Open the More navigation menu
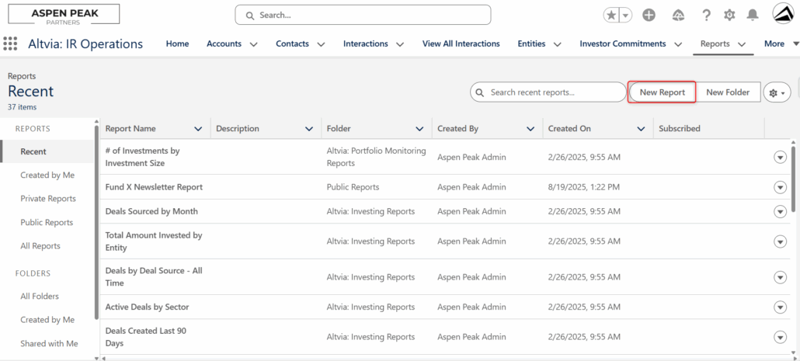Image resolution: width=800 pixels, height=361 pixels. (x=781, y=43)
